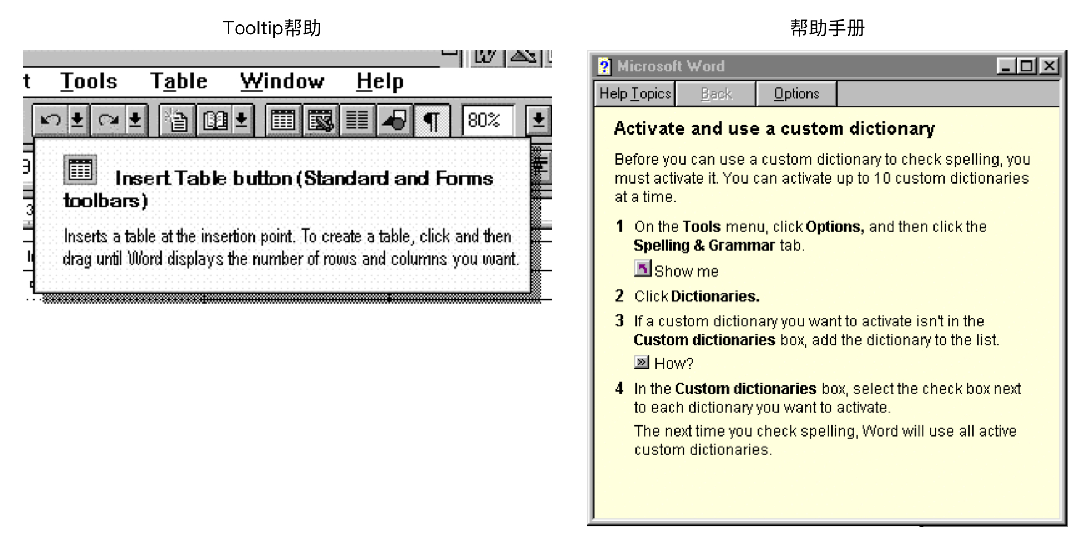The width and height of the screenshot is (1086, 545).
Task: Click the AutoFormat document icon
Action: (177, 120)
